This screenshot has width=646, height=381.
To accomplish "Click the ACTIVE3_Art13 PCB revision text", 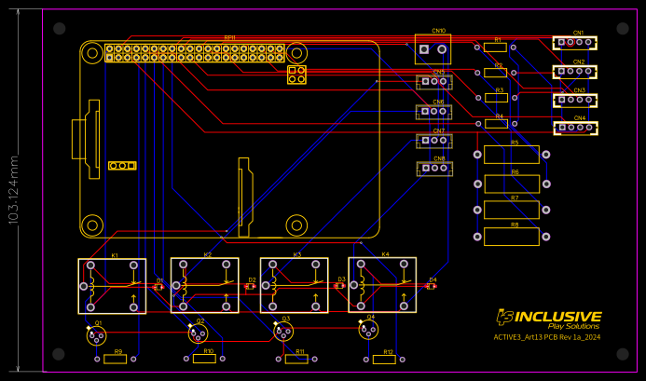I will pos(547,337).
